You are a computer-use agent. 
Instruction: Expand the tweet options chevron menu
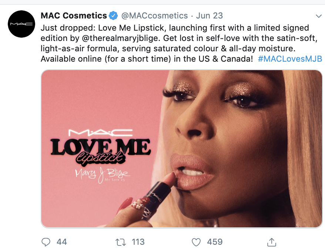coord(319,16)
